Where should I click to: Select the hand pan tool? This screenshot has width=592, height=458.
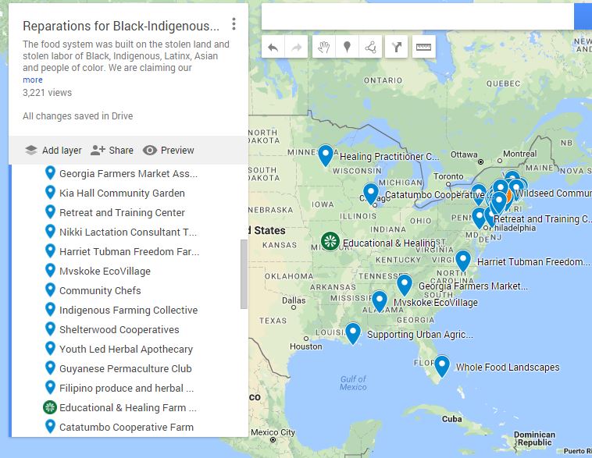pos(323,47)
